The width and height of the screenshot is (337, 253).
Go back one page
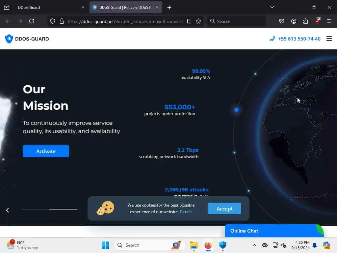coord(8,21)
